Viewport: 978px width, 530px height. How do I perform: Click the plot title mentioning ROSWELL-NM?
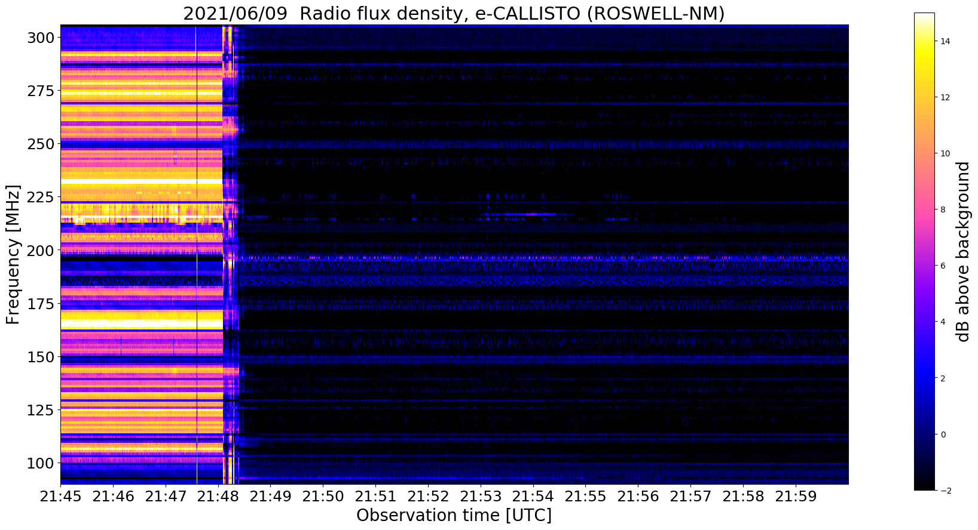(454, 13)
